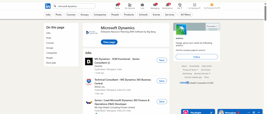Open MS Dynamics SCM Functional job title
The image size is (267, 114).
pyautogui.click(x=117, y=61)
